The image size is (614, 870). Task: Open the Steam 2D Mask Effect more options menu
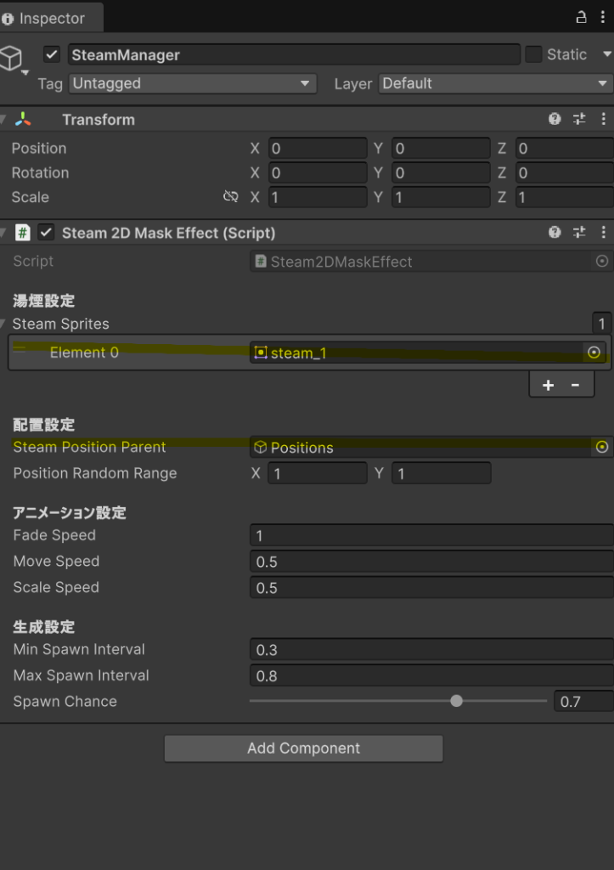pos(603,233)
